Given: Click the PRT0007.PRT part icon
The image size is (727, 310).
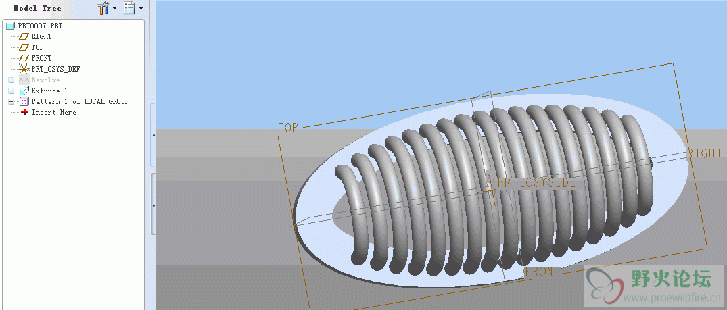Looking at the screenshot, I should click(11, 26).
